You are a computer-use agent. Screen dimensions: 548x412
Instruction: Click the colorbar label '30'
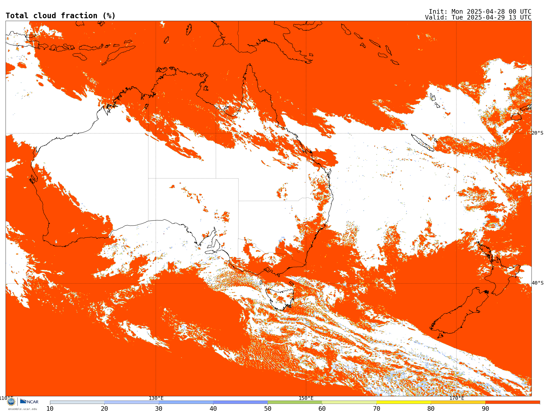159,408
